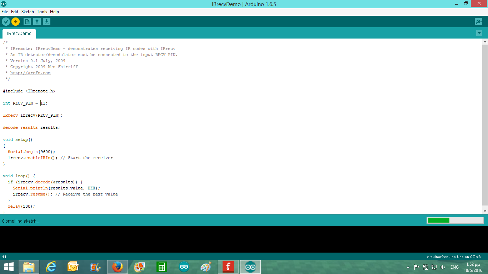The width and height of the screenshot is (488, 274).
Task: Open the Help menu
Action: tap(54, 12)
